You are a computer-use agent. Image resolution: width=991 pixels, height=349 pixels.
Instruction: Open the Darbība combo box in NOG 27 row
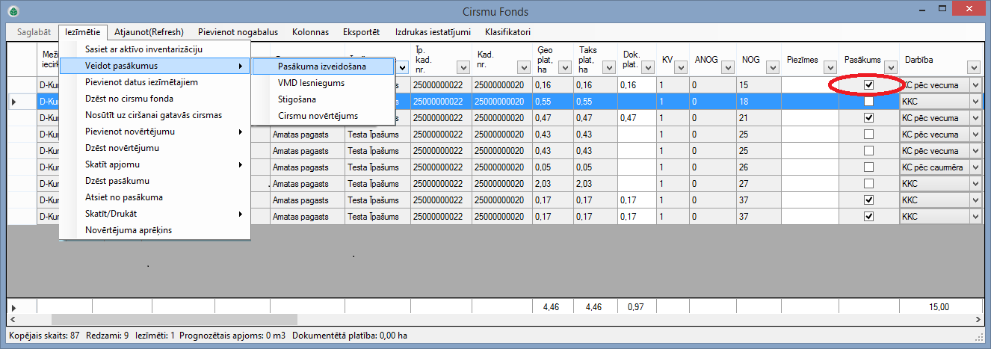pyautogui.click(x=975, y=184)
